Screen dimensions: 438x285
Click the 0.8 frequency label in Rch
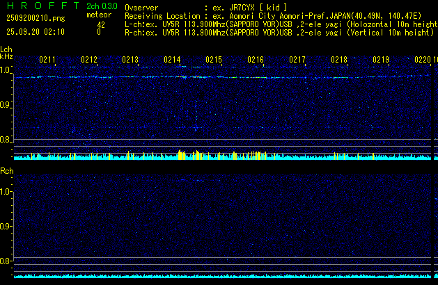(x=6, y=261)
